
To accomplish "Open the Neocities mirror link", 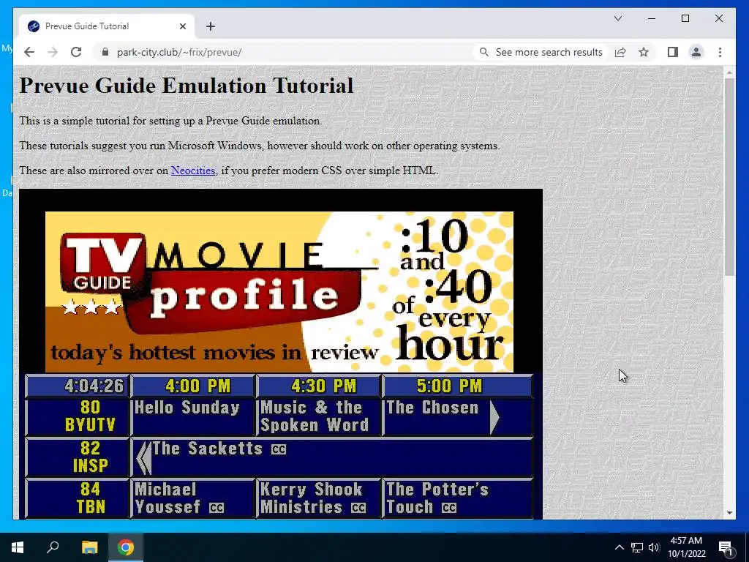I will pyautogui.click(x=193, y=170).
